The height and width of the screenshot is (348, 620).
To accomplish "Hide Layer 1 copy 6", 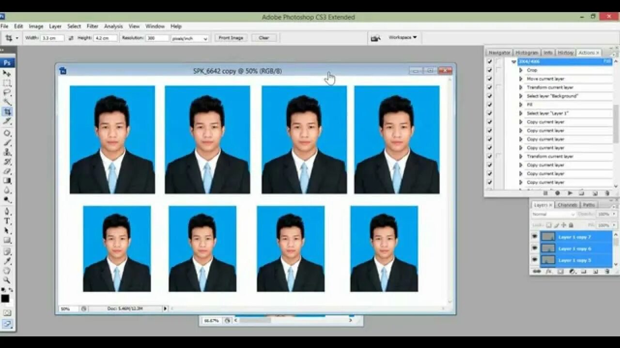I will pyautogui.click(x=535, y=248).
